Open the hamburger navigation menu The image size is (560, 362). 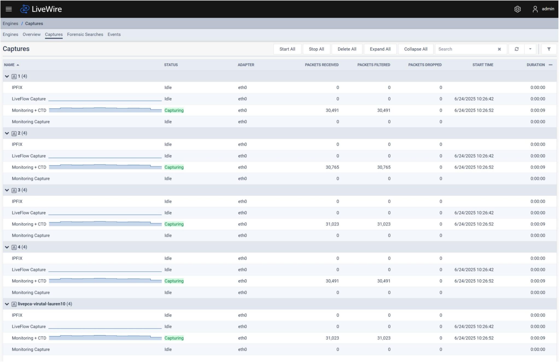tap(9, 9)
